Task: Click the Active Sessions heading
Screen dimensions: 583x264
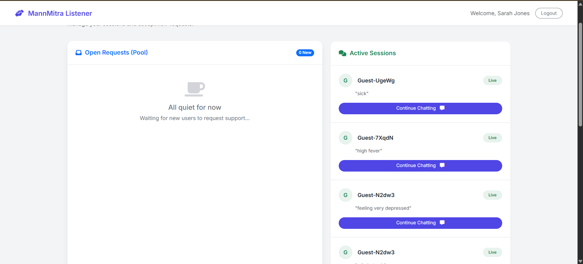Action: (x=372, y=53)
